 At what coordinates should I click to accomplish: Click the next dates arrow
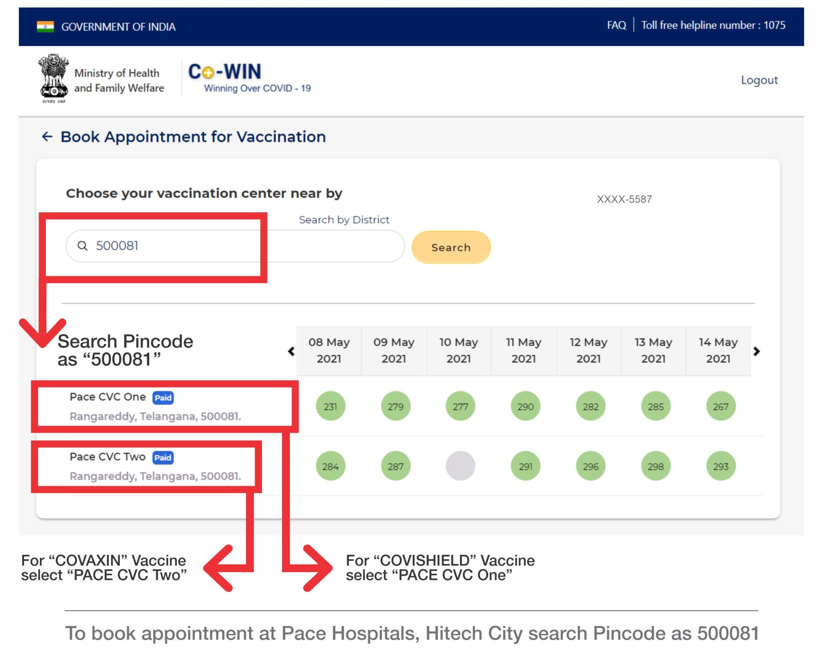757,351
